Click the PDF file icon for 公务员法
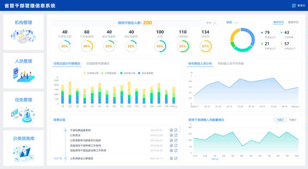 click(176, 135)
